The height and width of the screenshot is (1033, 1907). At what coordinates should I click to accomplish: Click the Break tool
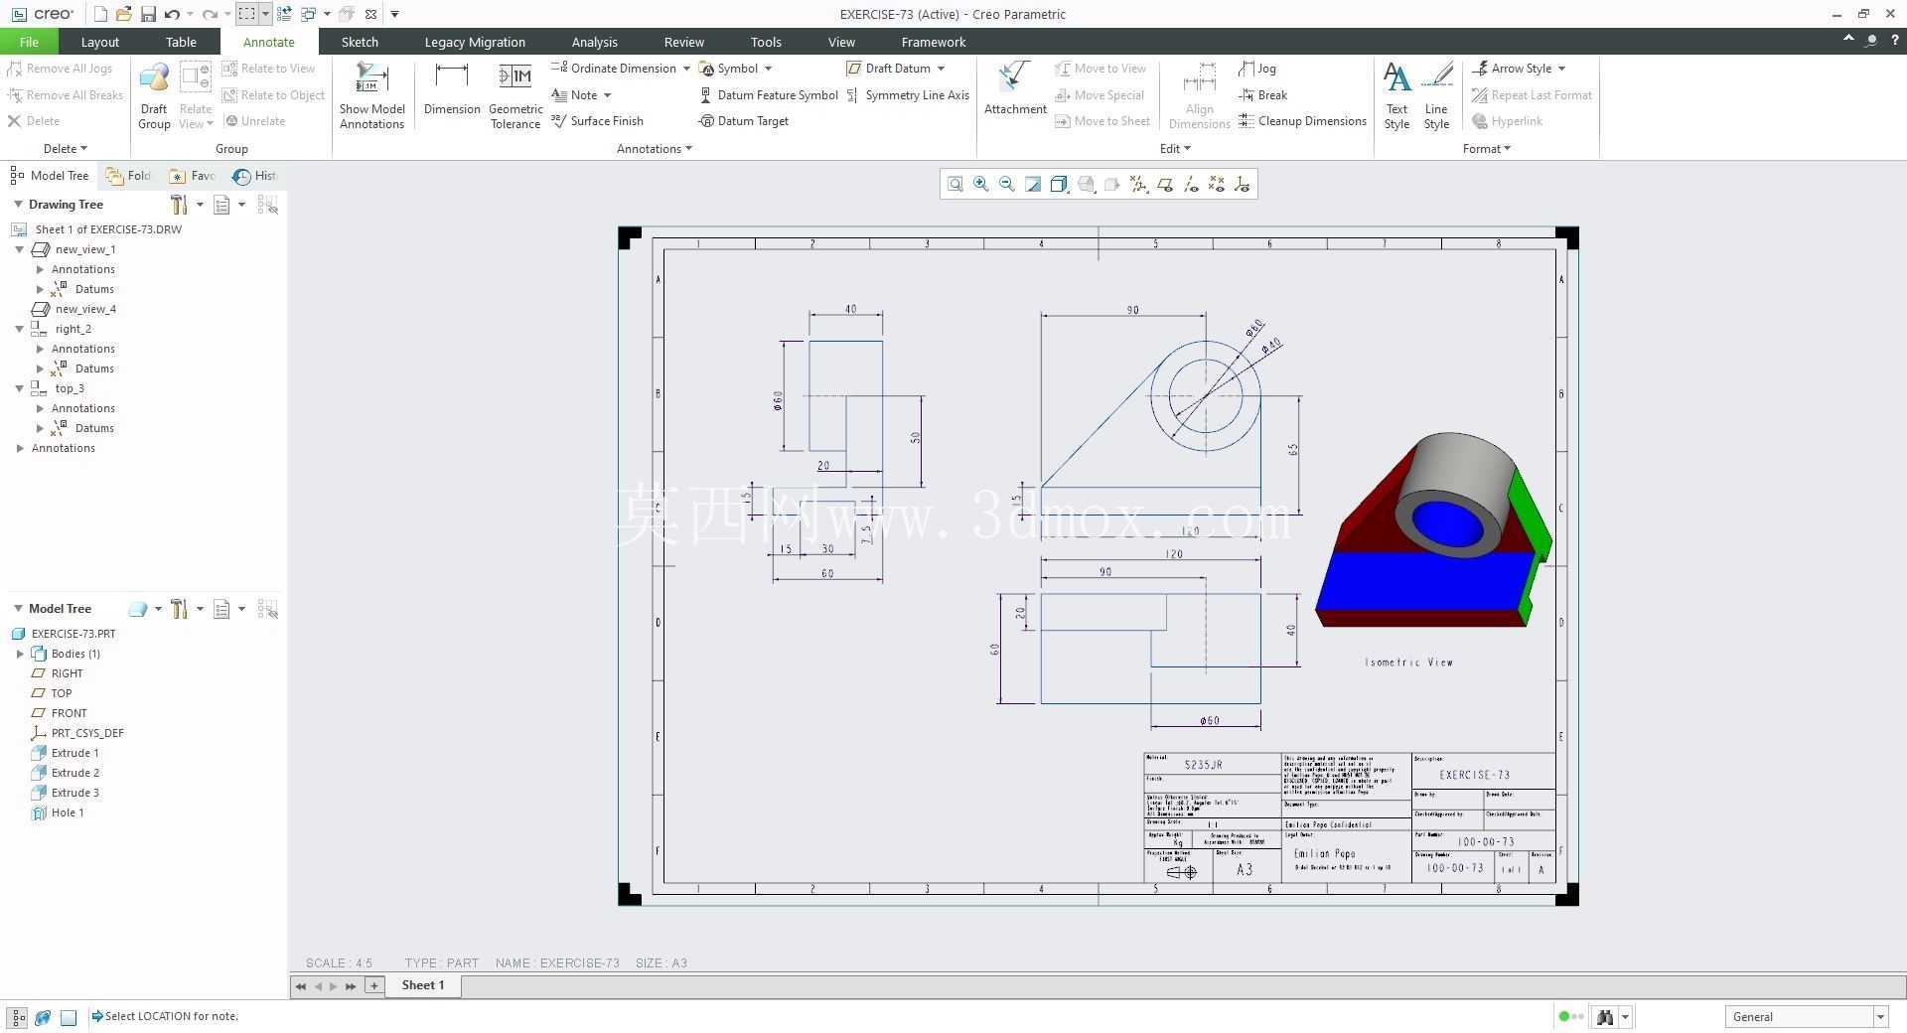pyautogui.click(x=1263, y=95)
